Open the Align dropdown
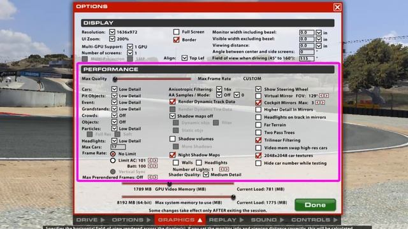Image resolution: width=408 pixels, height=229 pixels. (184, 58)
